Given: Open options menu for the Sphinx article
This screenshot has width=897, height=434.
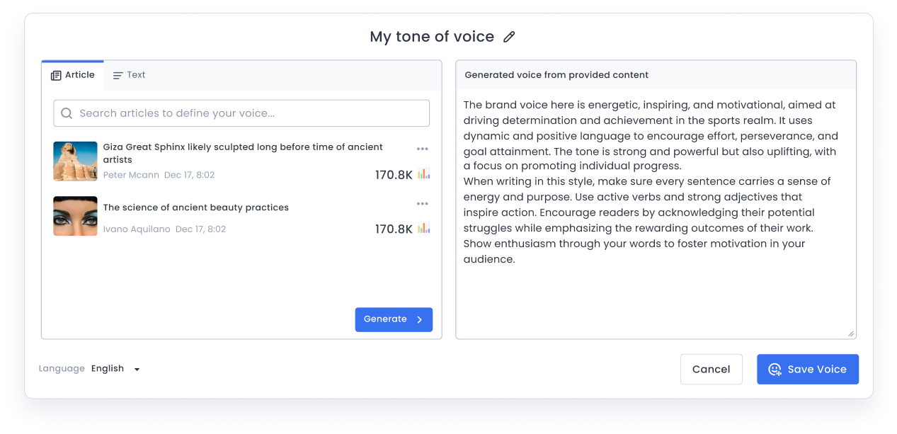Looking at the screenshot, I should tap(423, 149).
